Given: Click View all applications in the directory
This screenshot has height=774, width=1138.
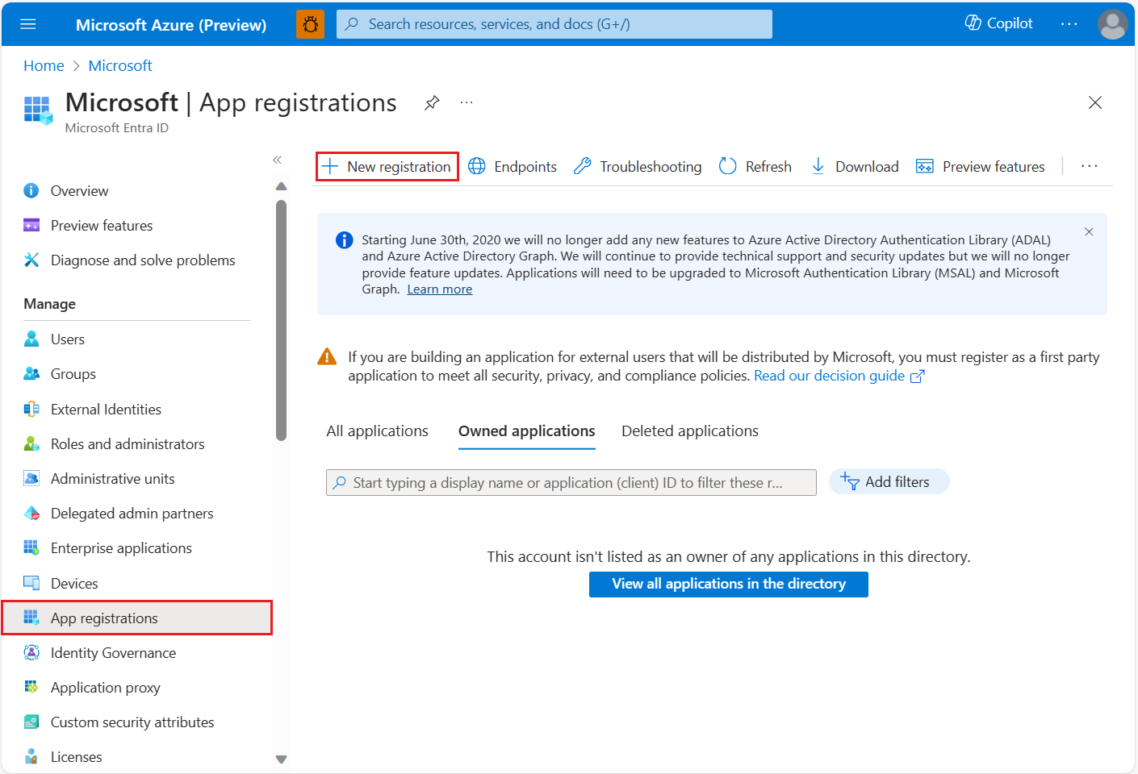Looking at the screenshot, I should tap(728, 584).
